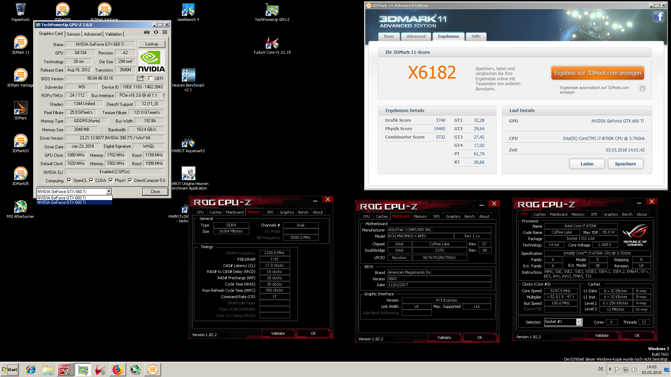
Task: Open the HWBOT Aquamark3 desktop shortcut
Action: pos(188,143)
